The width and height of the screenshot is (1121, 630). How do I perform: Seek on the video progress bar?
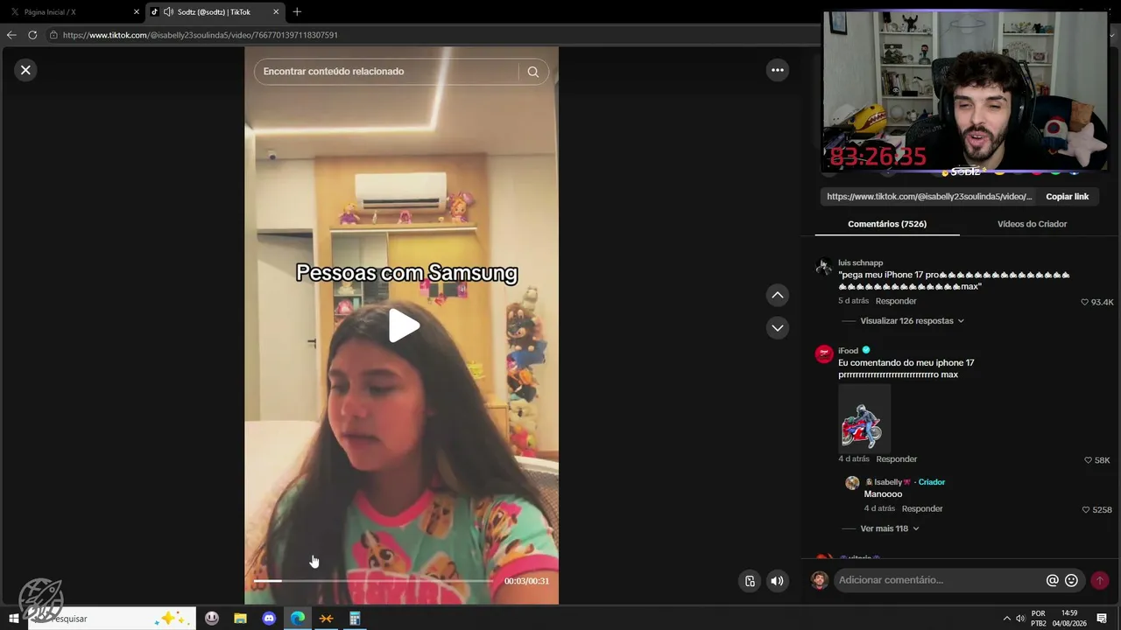coord(374,580)
